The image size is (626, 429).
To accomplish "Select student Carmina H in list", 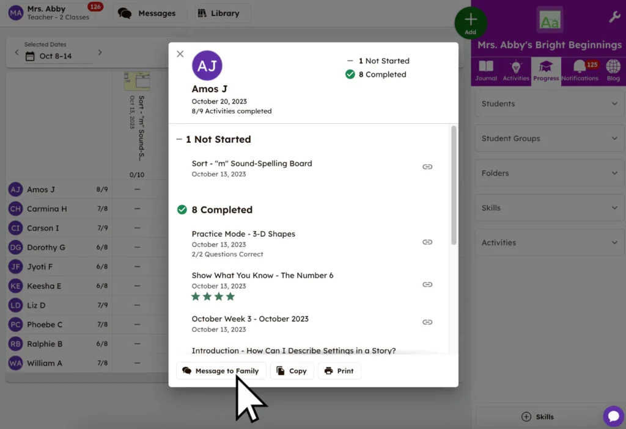I will pyautogui.click(x=46, y=209).
